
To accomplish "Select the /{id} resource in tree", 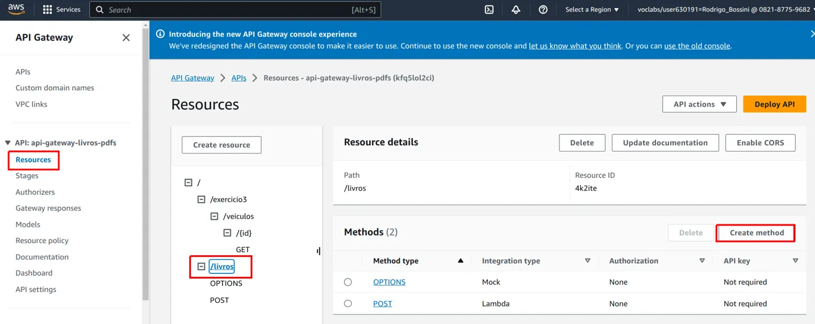I will (244, 233).
